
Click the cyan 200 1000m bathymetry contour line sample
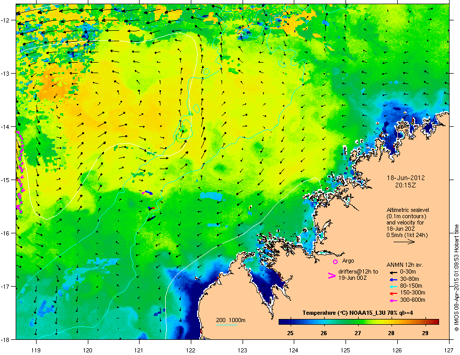pyautogui.click(x=227, y=325)
